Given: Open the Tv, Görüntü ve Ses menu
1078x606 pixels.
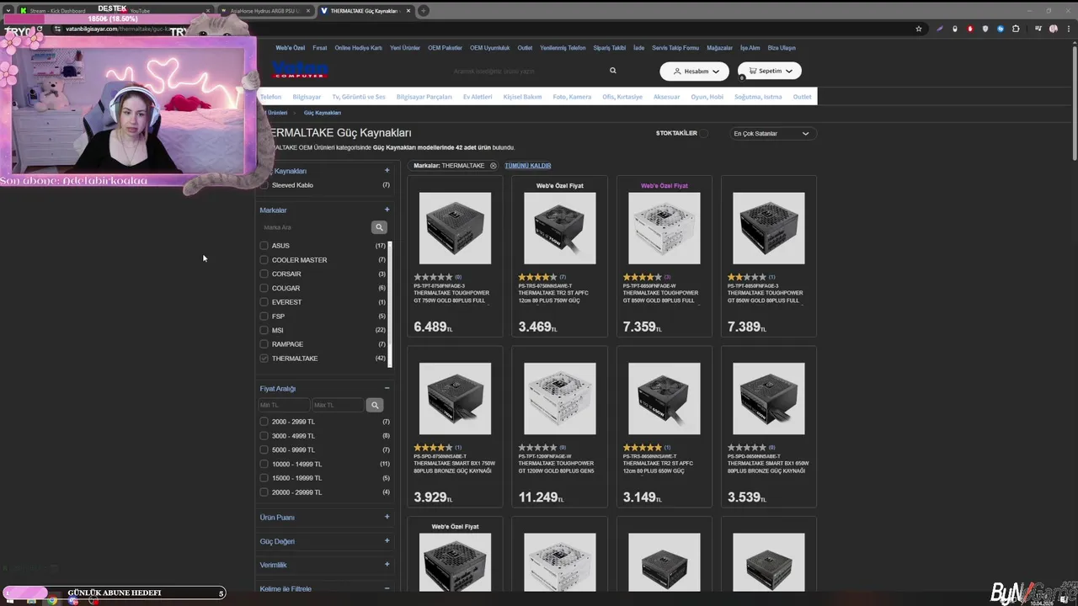Looking at the screenshot, I should [359, 97].
